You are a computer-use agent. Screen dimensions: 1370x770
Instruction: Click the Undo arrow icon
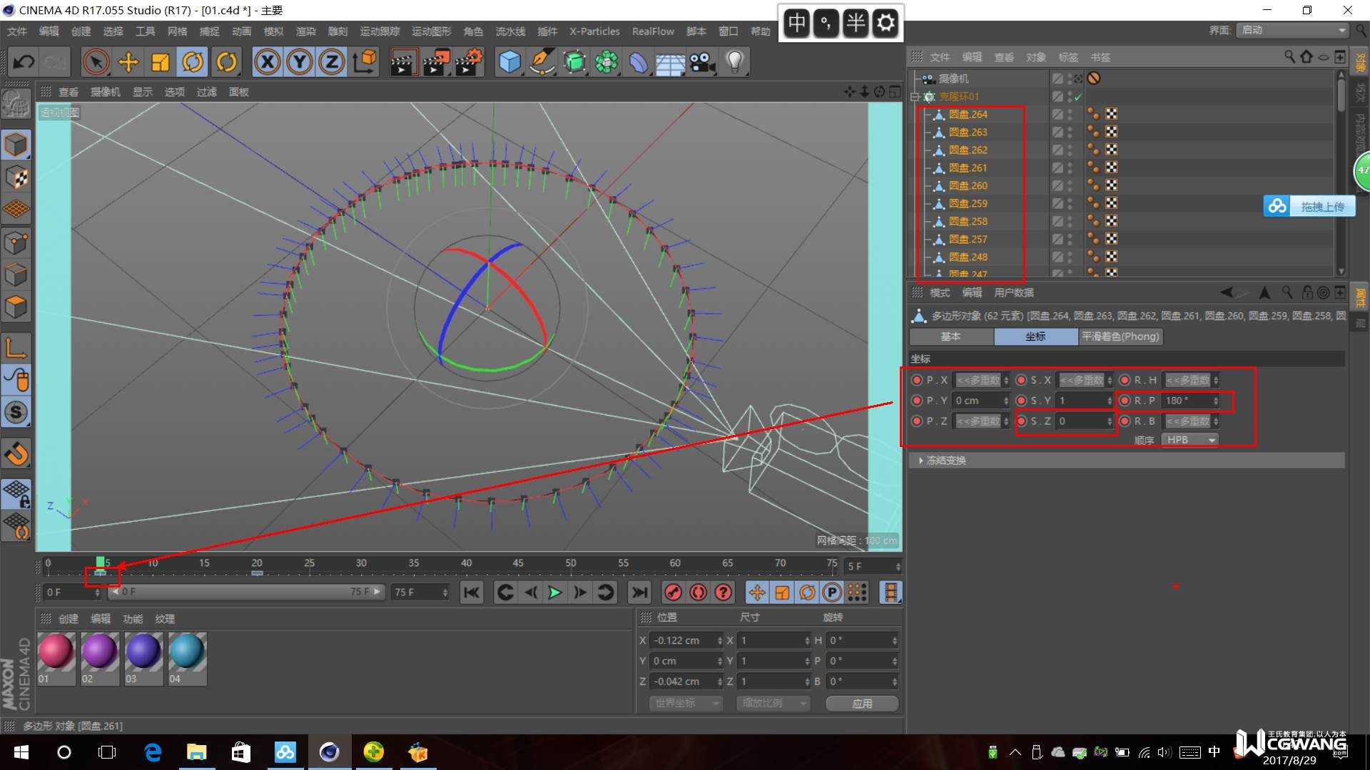tap(24, 63)
